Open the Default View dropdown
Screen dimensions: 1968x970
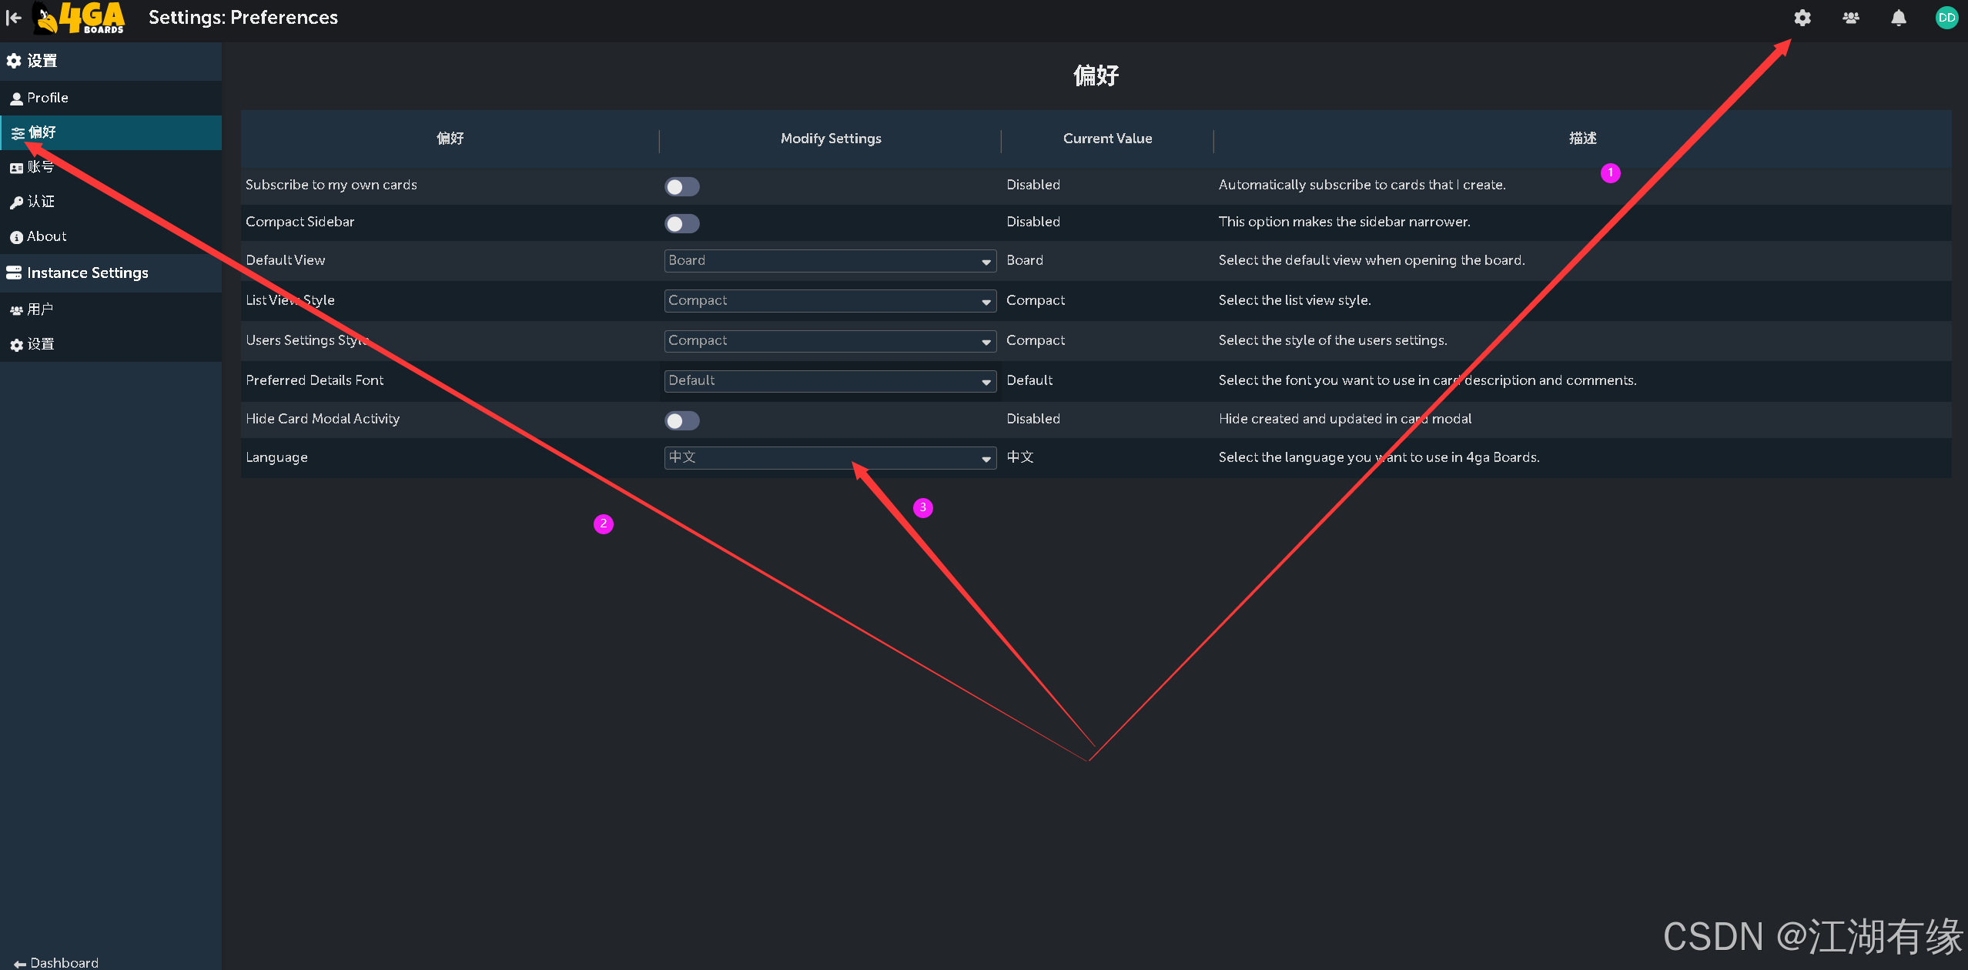pos(829,261)
